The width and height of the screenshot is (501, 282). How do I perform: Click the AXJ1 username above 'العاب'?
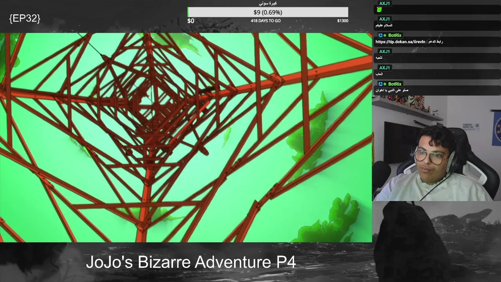[384, 67]
